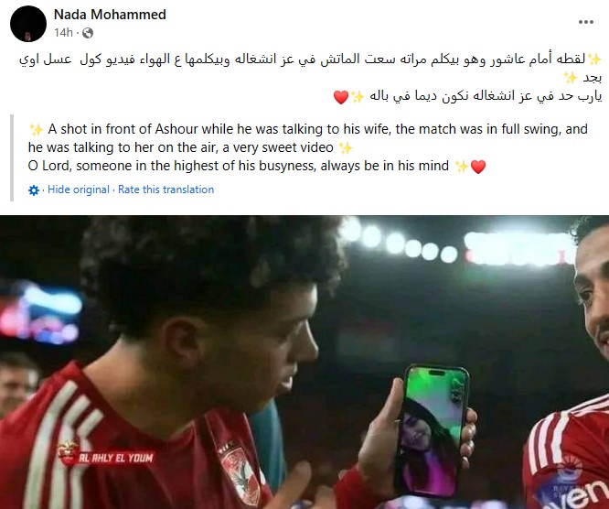Viewport: 609px width, 509px height.
Task: Click the Al Ahly club crest on jersey
Action: click(x=241, y=473)
